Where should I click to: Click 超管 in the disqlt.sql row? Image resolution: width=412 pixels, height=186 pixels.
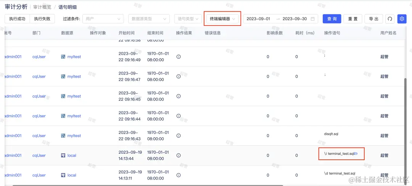pyautogui.click(x=385, y=136)
